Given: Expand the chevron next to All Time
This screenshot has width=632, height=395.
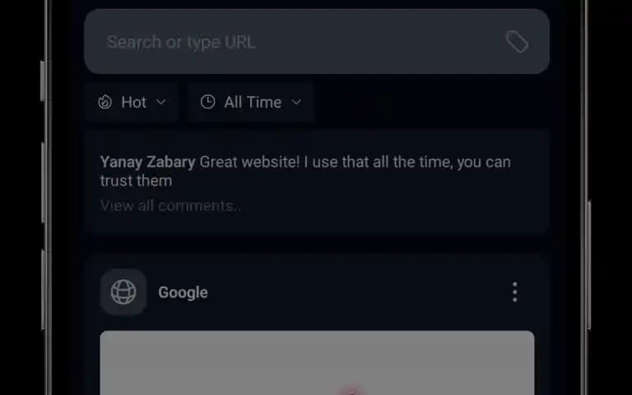Looking at the screenshot, I should coord(296,102).
